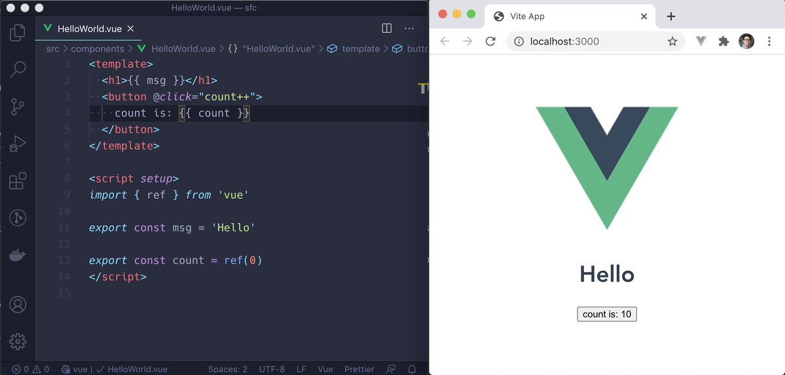Open the Accounts menu in activity bar

click(x=18, y=304)
